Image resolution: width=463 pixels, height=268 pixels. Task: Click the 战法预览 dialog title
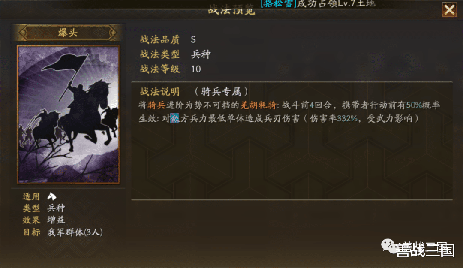click(x=231, y=10)
